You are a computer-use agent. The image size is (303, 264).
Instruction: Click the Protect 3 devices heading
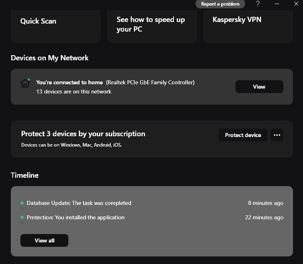tap(83, 134)
